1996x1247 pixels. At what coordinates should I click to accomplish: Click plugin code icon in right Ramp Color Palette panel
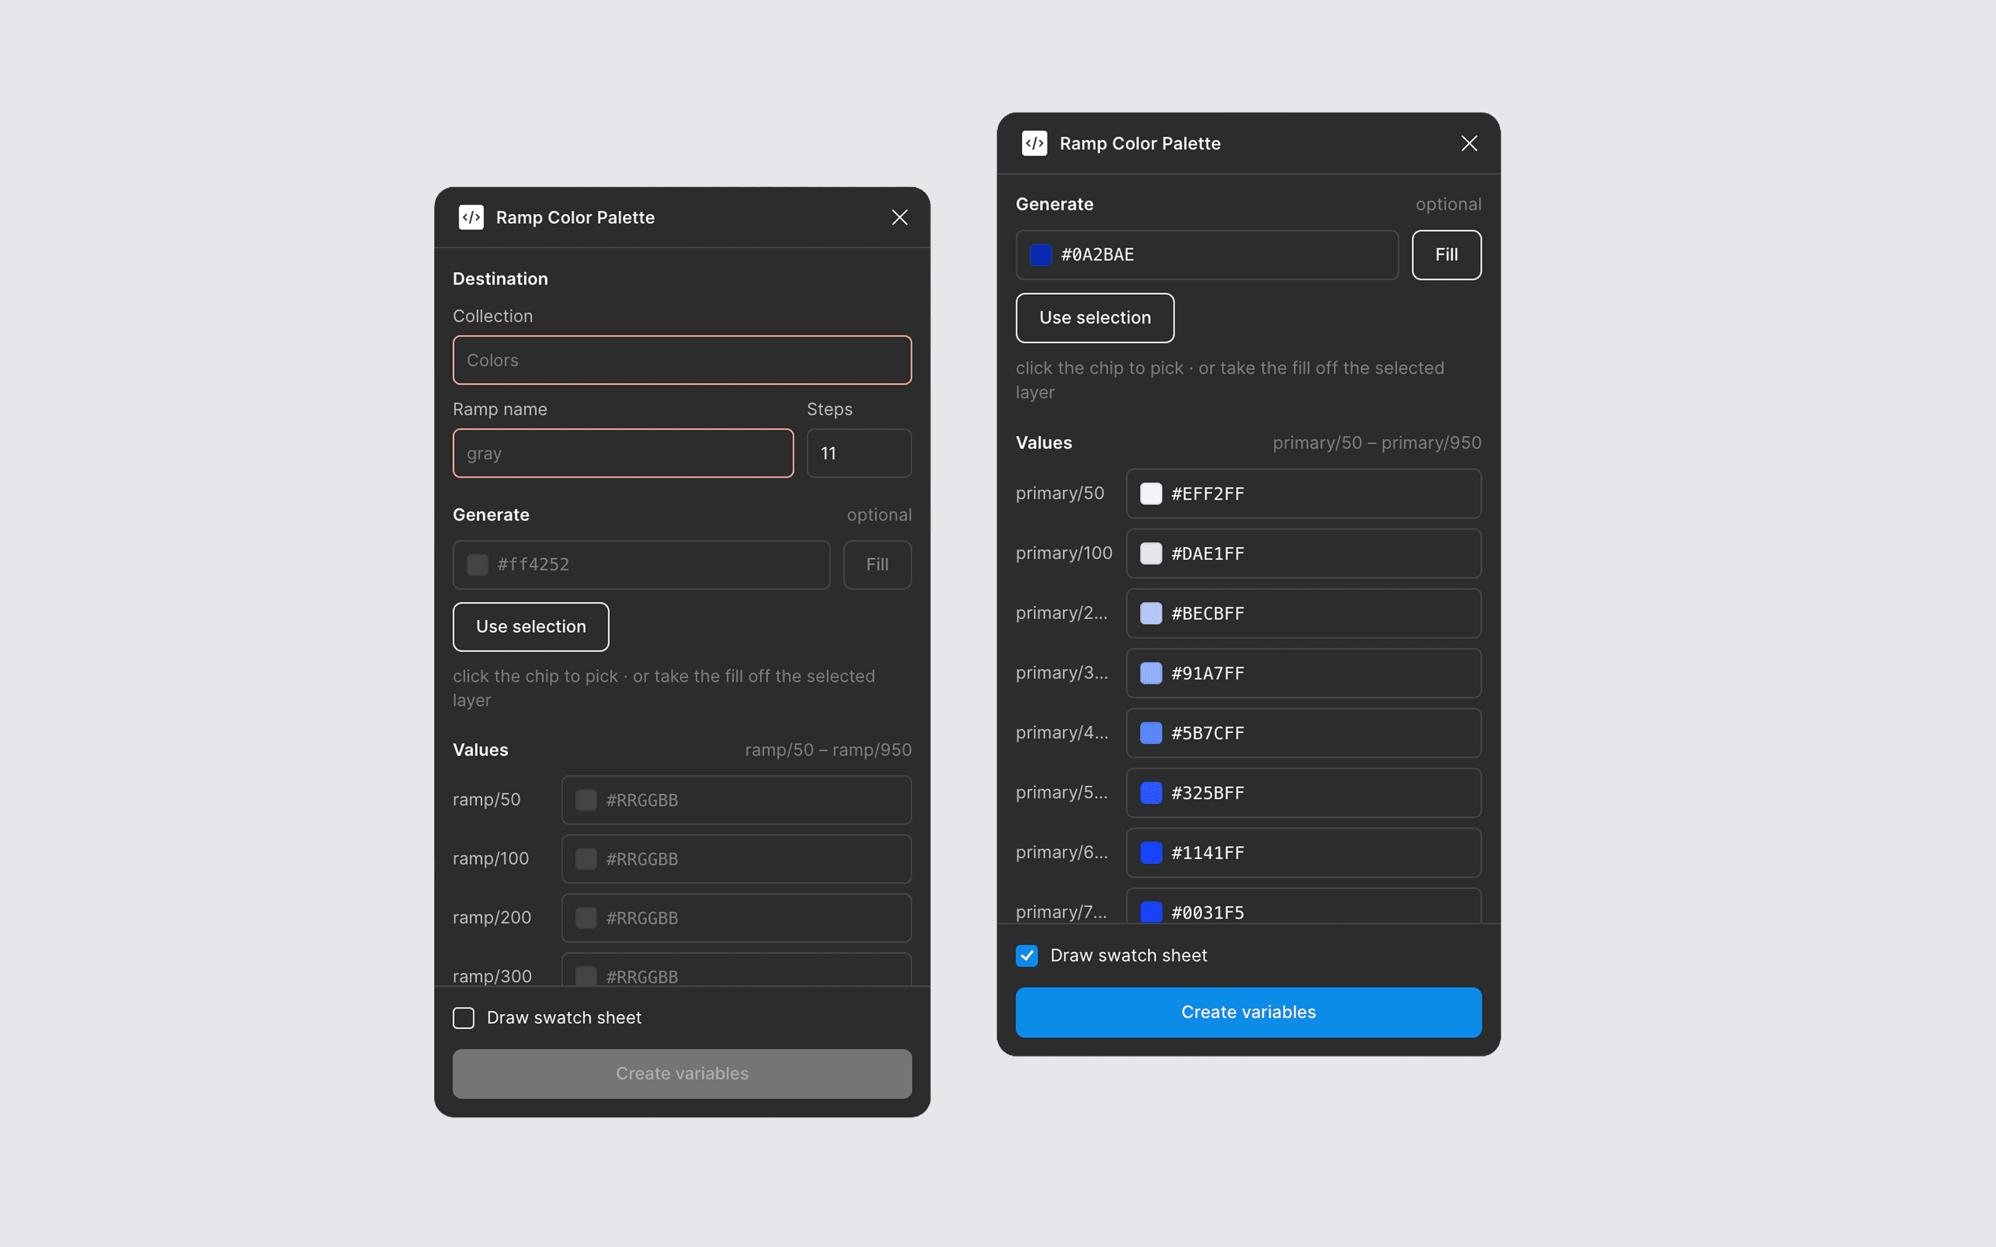[x=1034, y=143]
